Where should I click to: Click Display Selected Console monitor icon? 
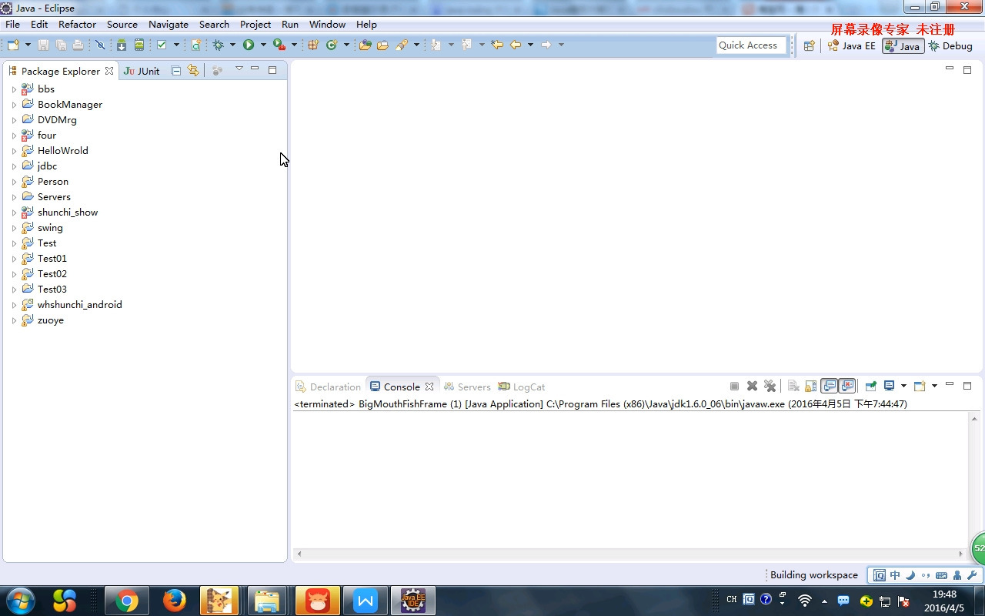(x=889, y=387)
